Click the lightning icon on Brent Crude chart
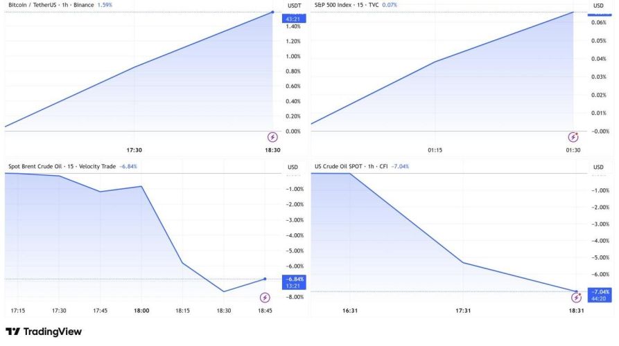 coord(265,298)
